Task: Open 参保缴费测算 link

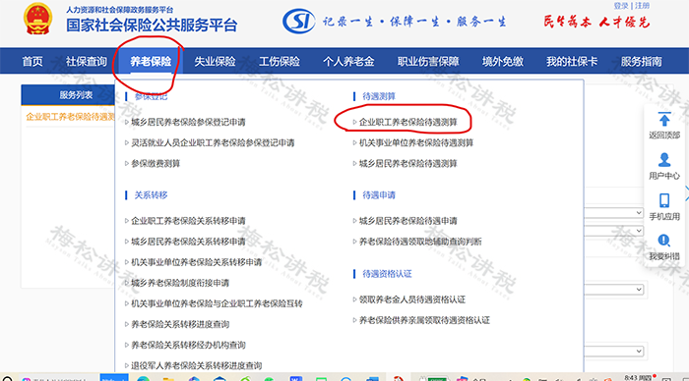Action: pos(156,164)
